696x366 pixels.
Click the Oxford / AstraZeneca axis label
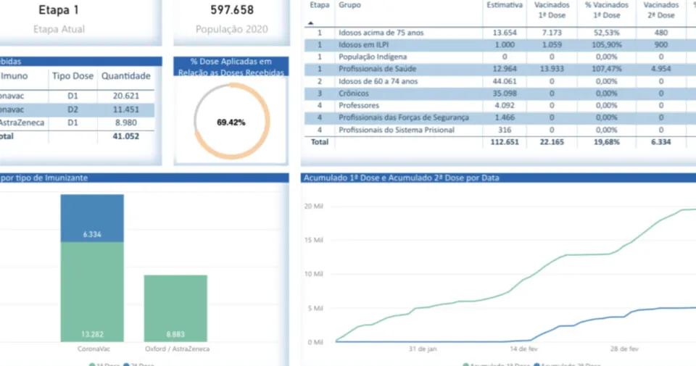(x=177, y=349)
